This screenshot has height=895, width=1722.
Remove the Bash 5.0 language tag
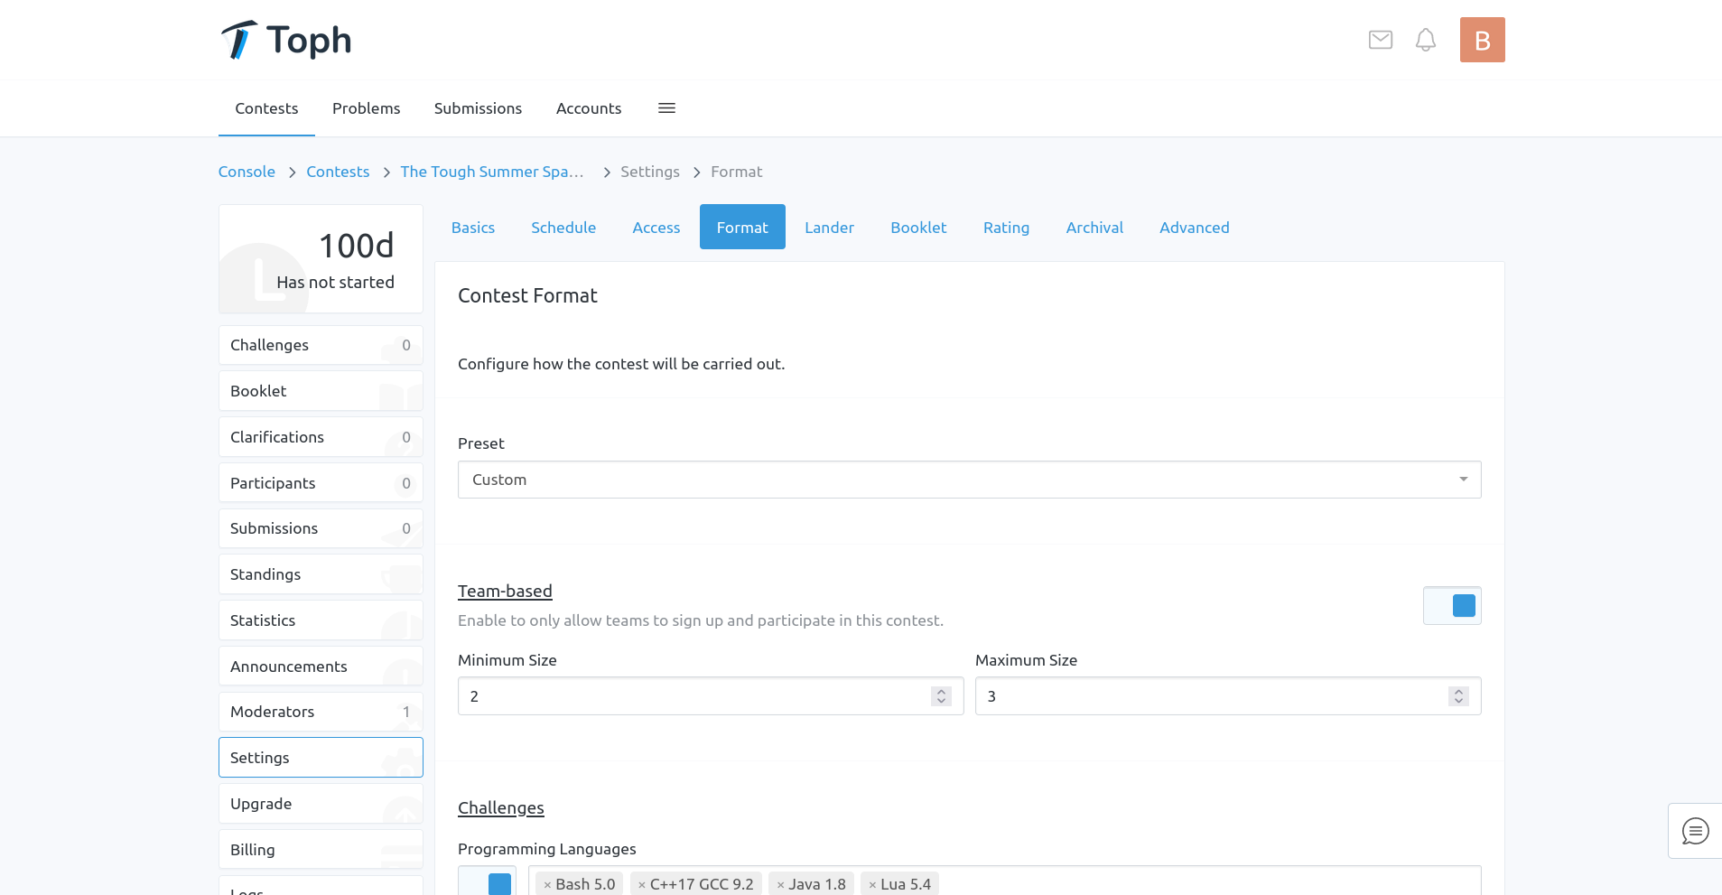pos(547,885)
